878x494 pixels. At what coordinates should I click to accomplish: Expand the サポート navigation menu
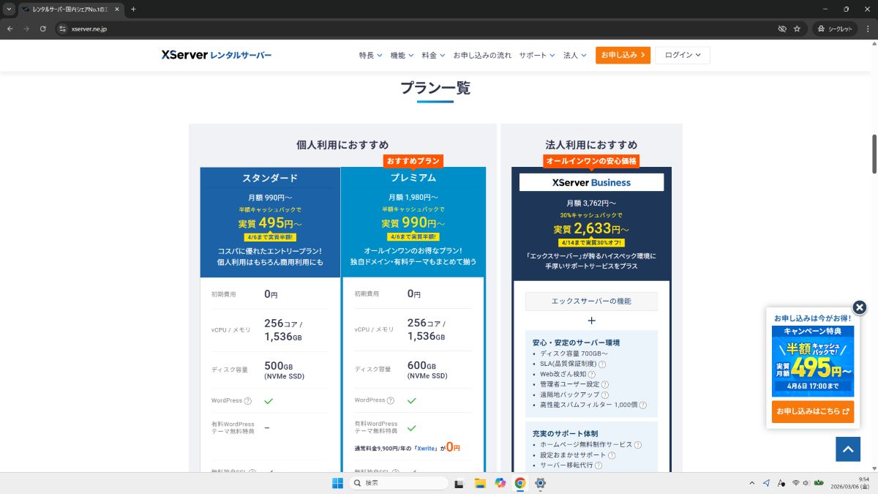pyautogui.click(x=536, y=56)
